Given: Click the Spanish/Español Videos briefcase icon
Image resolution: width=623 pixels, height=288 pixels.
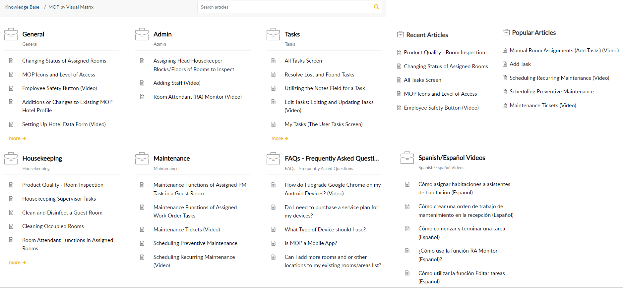Looking at the screenshot, I should click(407, 158).
